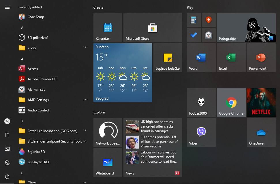Start PowerPoint
This screenshot has height=184, width=280.
click(x=261, y=57)
